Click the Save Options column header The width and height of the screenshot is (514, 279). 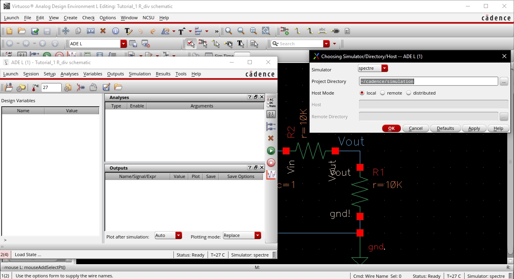click(241, 176)
